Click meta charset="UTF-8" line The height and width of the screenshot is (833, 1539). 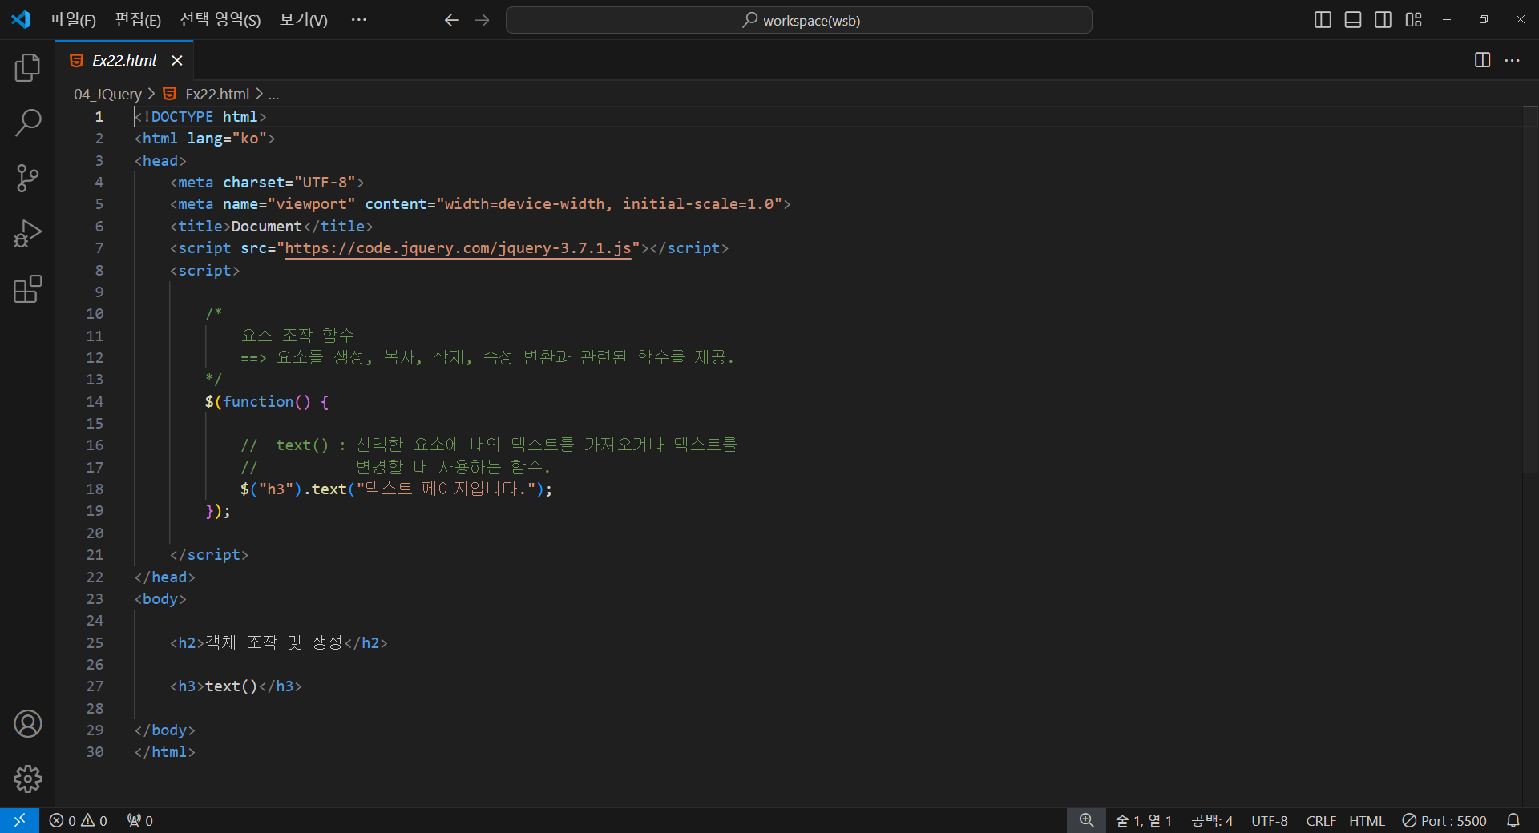coord(267,183)
